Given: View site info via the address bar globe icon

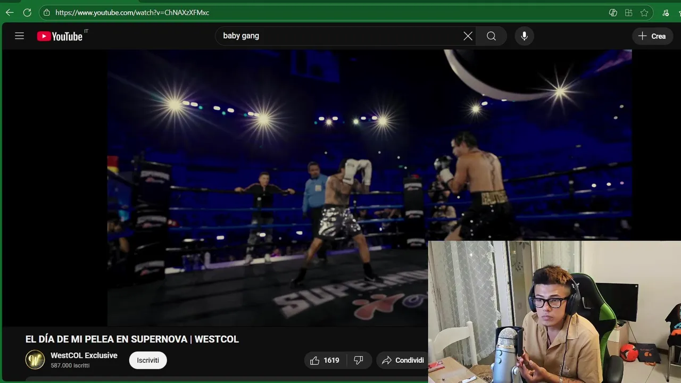Looking at the screenshot, I should pyautogui.click(x=47, y=12).
